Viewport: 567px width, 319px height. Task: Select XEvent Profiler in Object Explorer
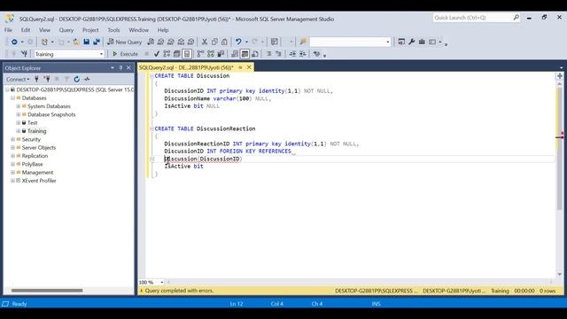click(x=39, y=181)
